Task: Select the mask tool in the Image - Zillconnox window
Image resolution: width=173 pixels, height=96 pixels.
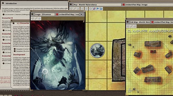Action: [33, 18]
